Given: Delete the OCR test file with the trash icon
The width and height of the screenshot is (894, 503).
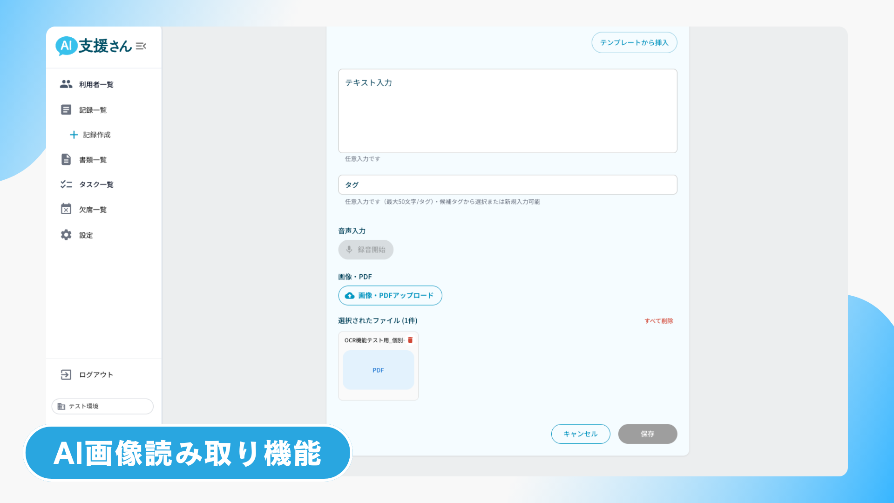Looking at the screenshot, I should [x=410, y=340].
